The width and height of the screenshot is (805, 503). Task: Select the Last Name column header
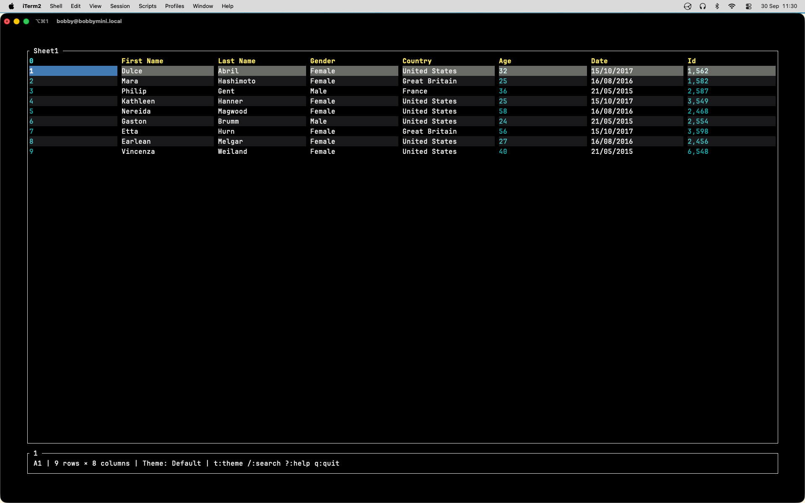pos(237,61)
